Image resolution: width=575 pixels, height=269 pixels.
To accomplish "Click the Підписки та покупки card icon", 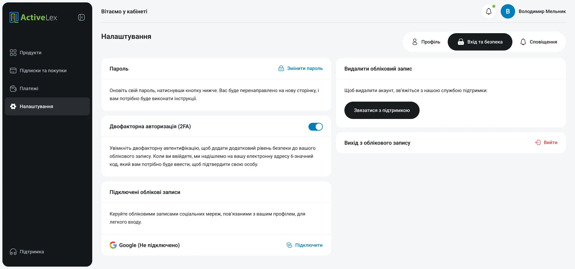I will coord(13,71).
